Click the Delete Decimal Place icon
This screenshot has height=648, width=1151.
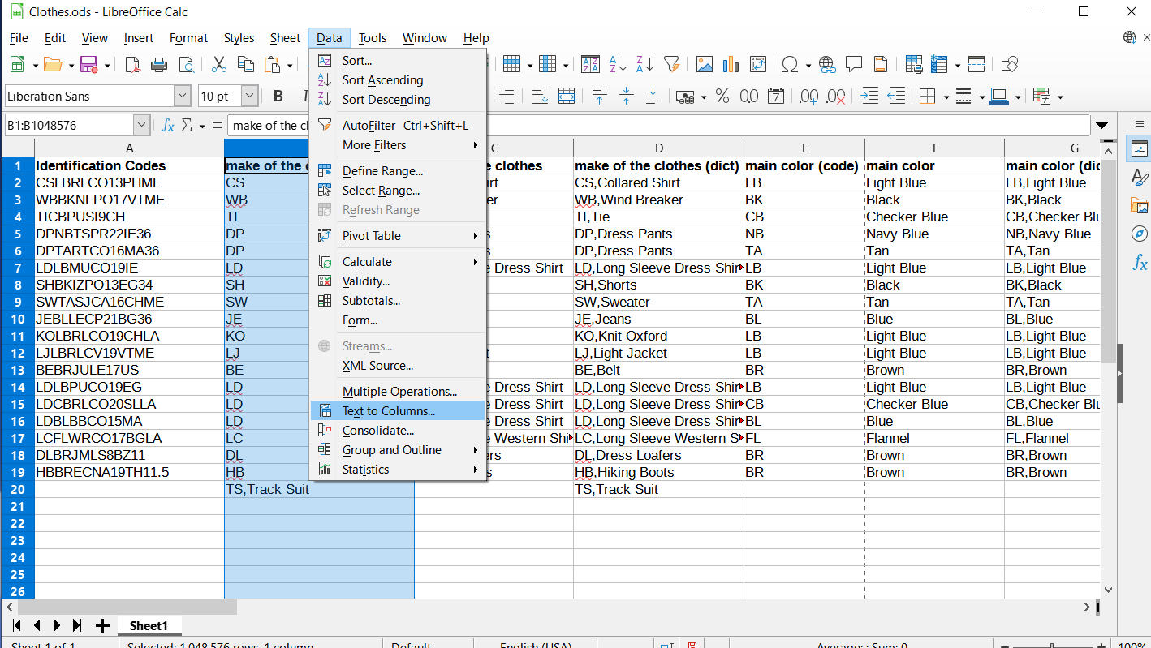tap(836, 97)
